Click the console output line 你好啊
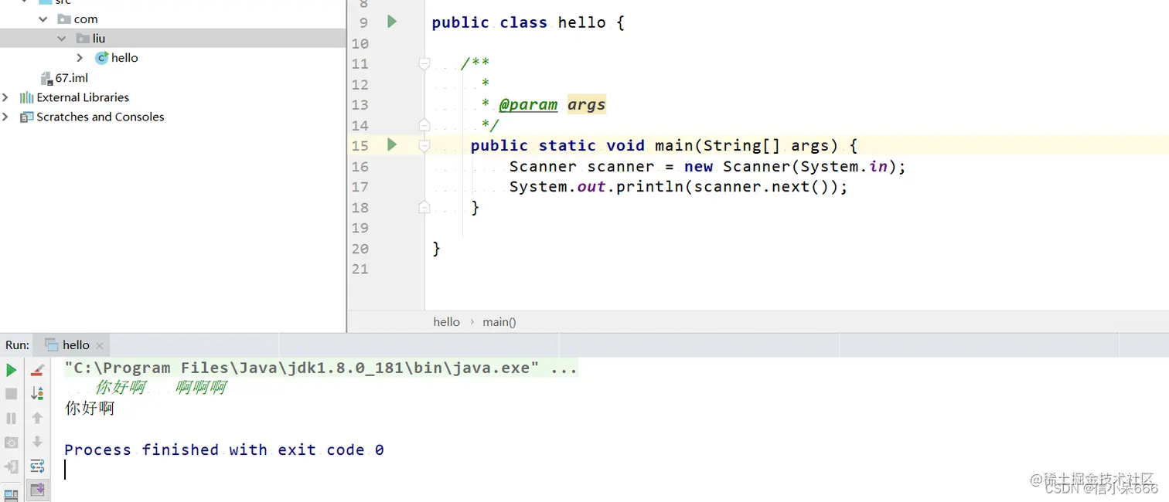 pyautogui.click(x=90, y=408)
